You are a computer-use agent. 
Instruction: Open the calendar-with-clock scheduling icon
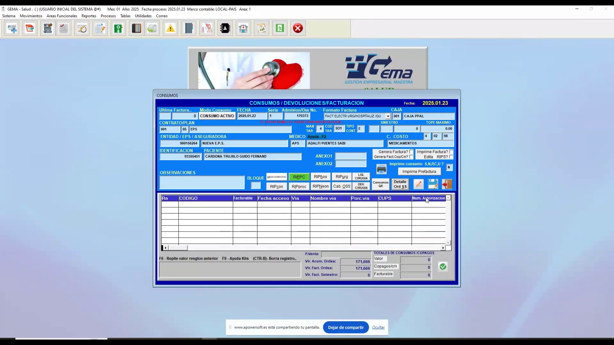(x=82, y=28)
